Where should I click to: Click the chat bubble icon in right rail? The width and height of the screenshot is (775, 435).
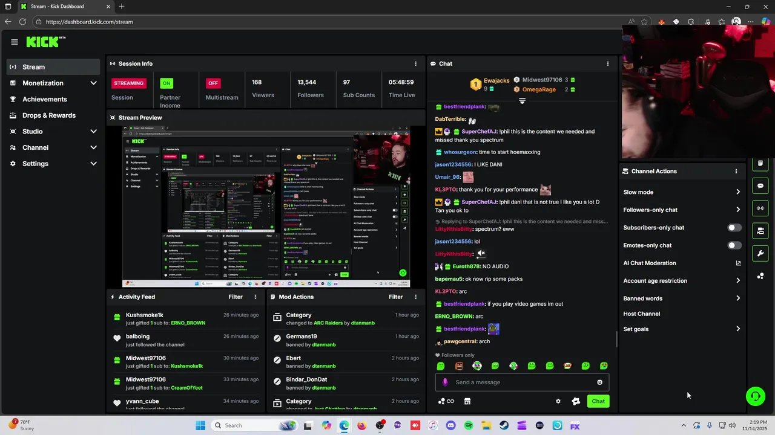(760, 185)
